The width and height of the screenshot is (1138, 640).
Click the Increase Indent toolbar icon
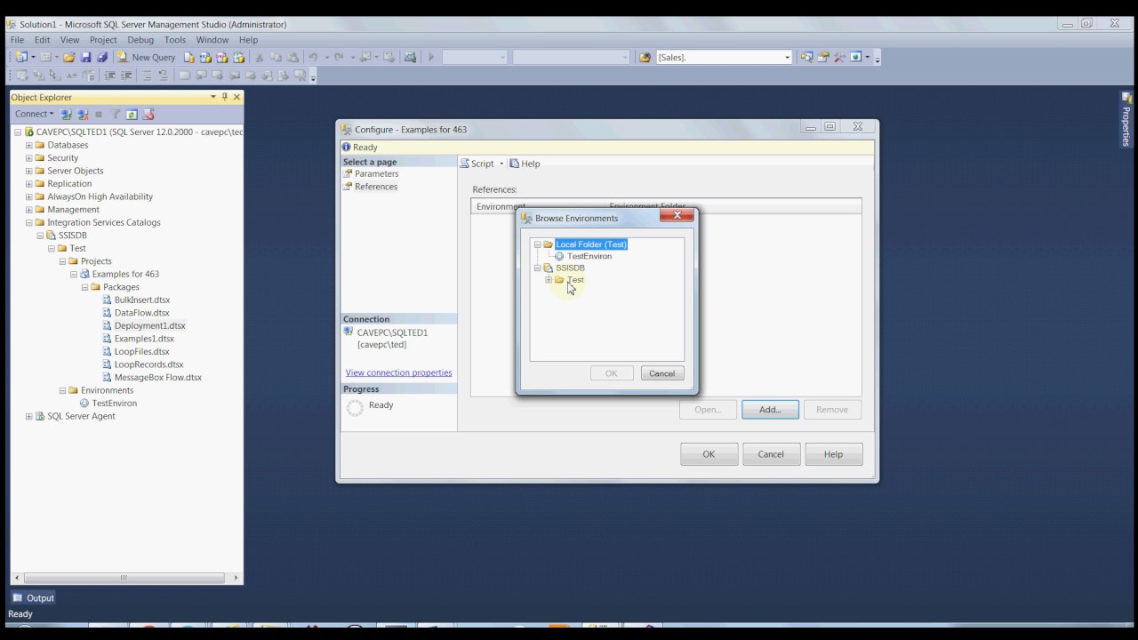126,76
